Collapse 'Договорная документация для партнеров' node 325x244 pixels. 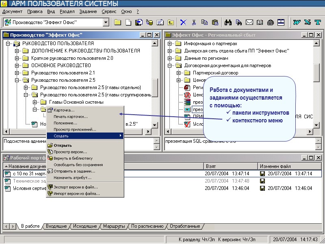point(169,65)
